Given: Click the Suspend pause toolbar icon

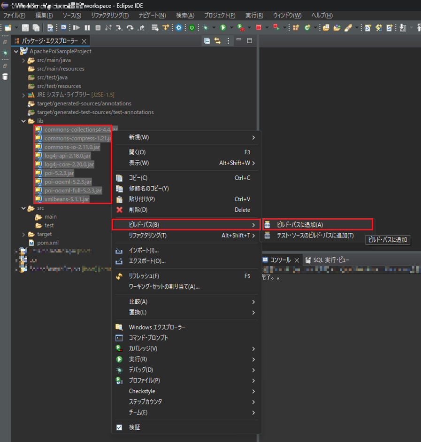Looking at the screenshot, I should click(x=87, y=28).
